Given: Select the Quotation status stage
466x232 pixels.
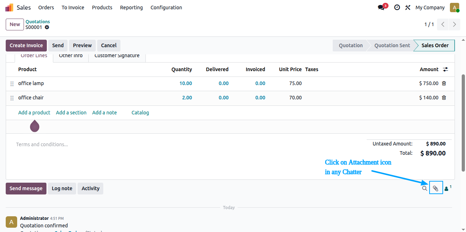Looking at the screenshot, I should [351, 45].
